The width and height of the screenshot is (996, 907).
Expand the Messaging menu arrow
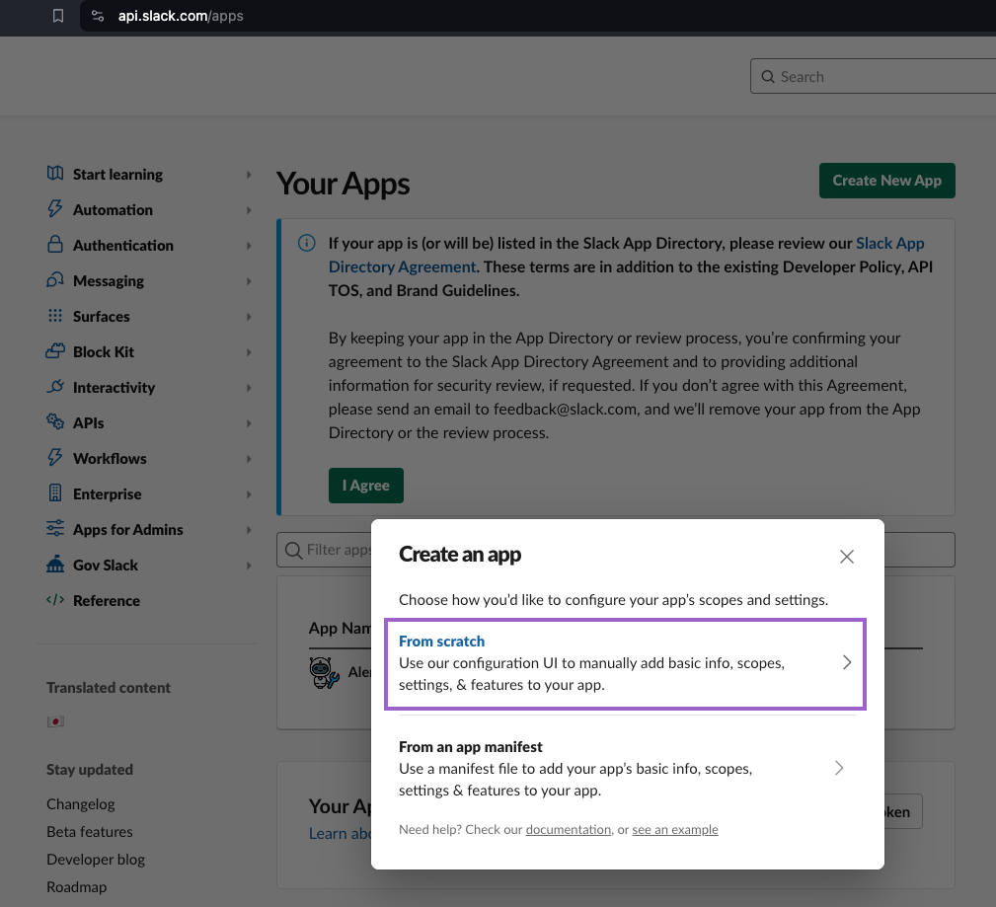click(x=249, y=281)
